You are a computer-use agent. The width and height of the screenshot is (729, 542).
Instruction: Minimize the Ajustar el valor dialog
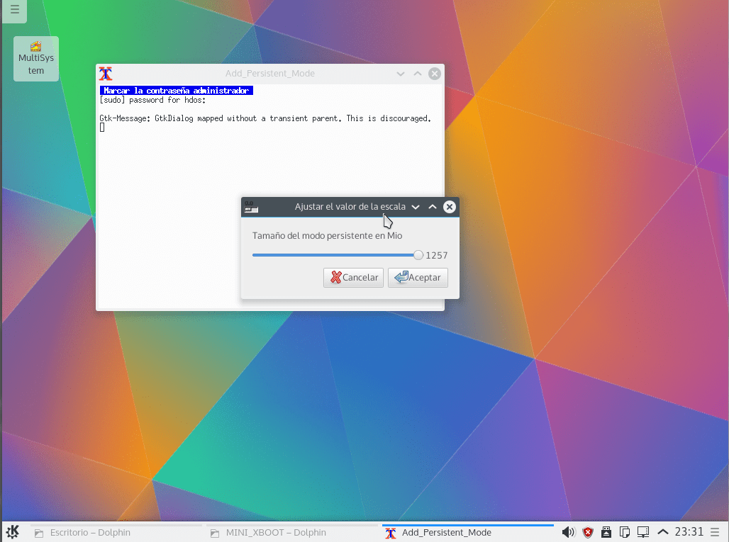point(416,207)
